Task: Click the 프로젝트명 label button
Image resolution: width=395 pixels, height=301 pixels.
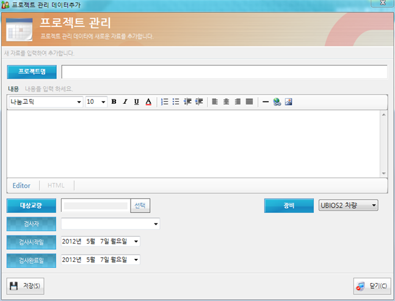Action: (32, 72)
